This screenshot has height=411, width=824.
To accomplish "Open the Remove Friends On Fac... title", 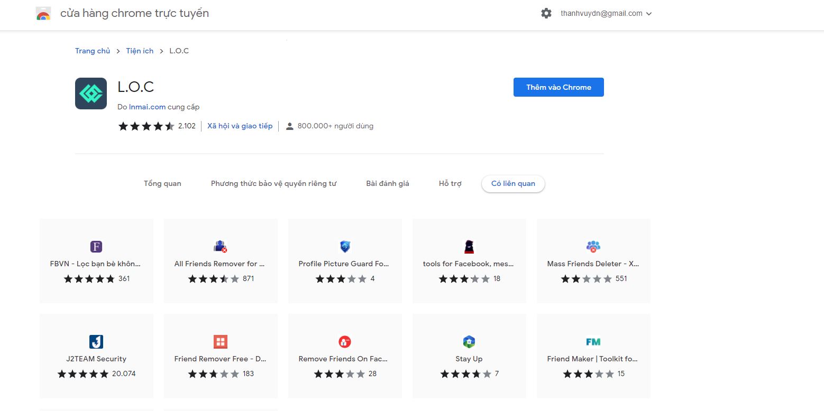I will [343, 359].
